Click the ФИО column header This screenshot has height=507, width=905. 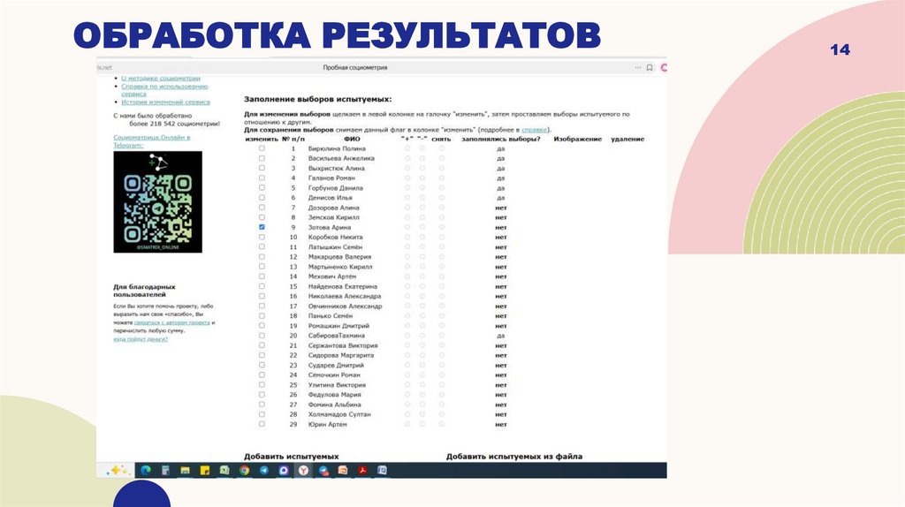click(352, 139)
